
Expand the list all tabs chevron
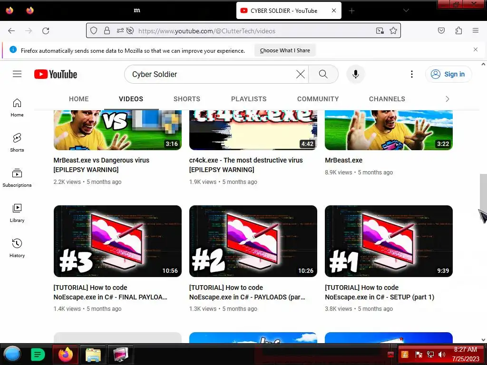(x=406, y=10)
